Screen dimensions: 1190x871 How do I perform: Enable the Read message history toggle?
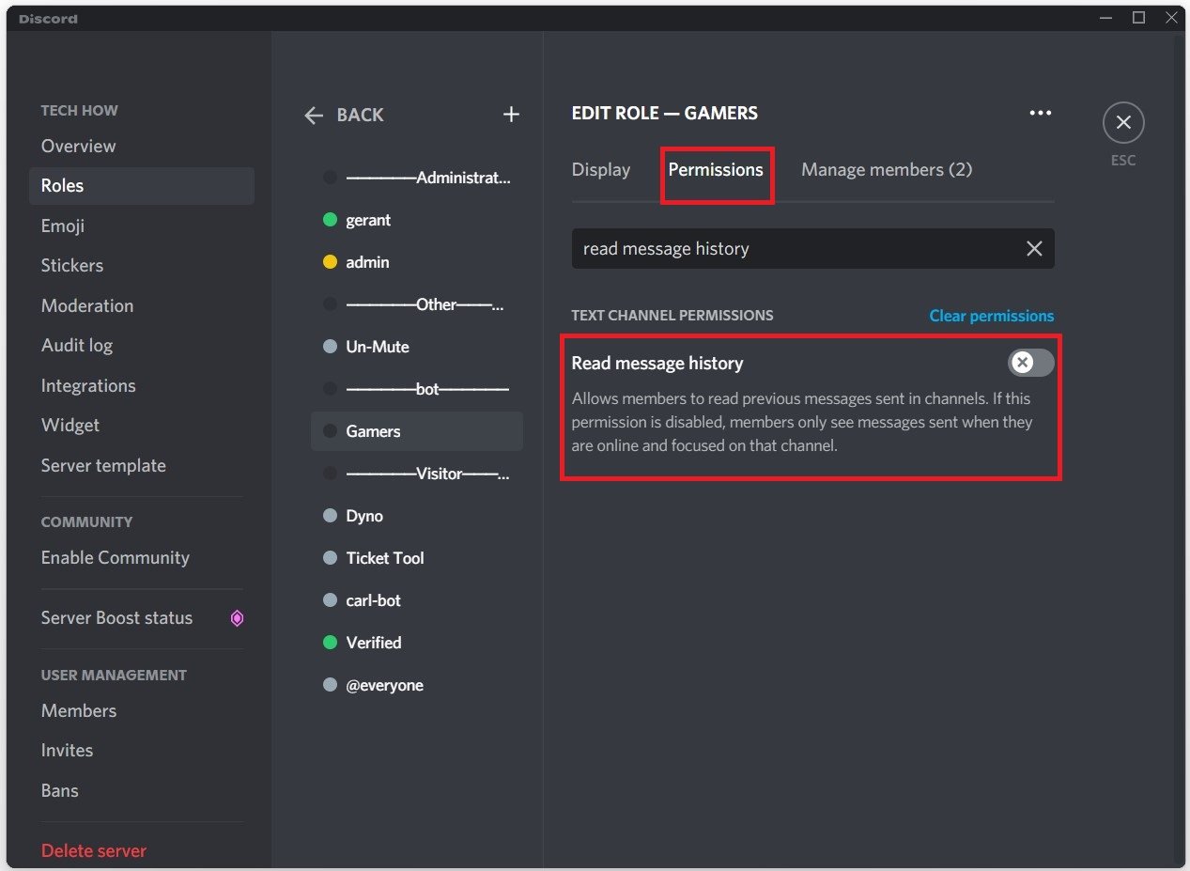pos(1030,363)
